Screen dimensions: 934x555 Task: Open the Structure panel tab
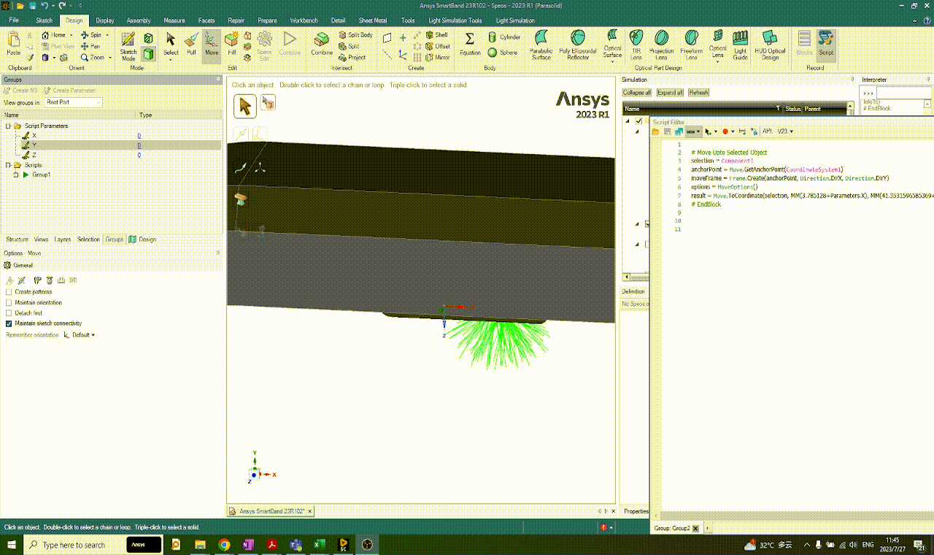[15, 239]
